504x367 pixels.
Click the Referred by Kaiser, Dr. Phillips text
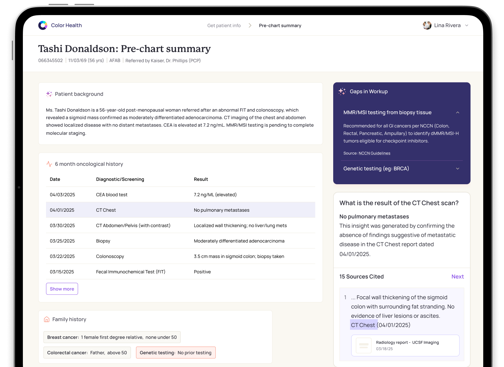[163, 60]
